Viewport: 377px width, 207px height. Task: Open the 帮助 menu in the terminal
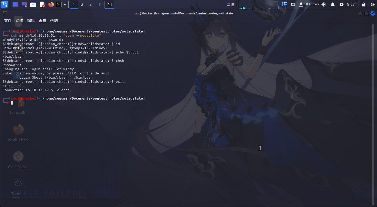pyautogui.click(x=54, y=21)
